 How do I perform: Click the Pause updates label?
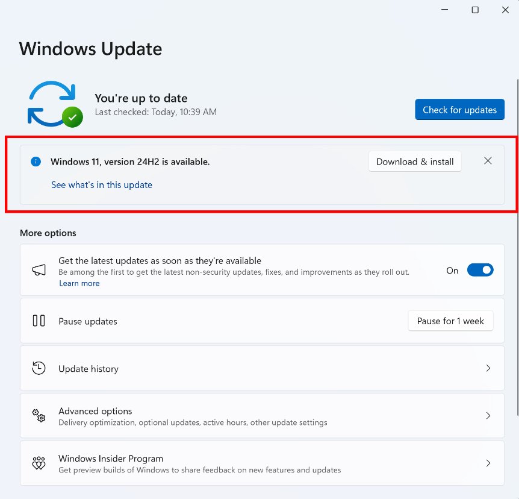pyautogui.click(x=88, y=321)
